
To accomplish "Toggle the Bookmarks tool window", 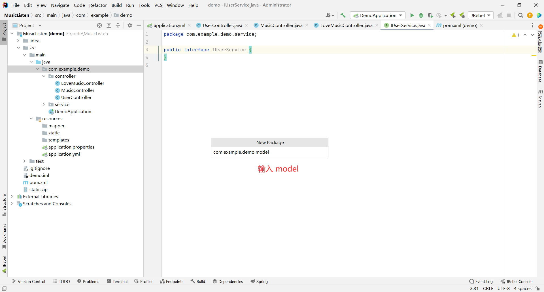I will (x=4, y=236).
